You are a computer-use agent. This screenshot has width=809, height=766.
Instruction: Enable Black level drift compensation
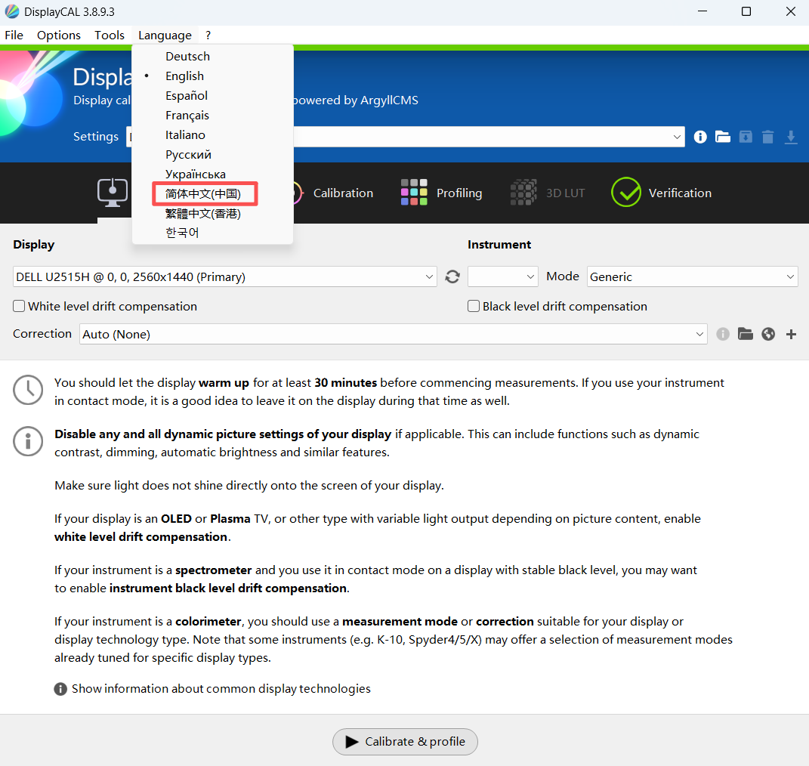[474, 307]
